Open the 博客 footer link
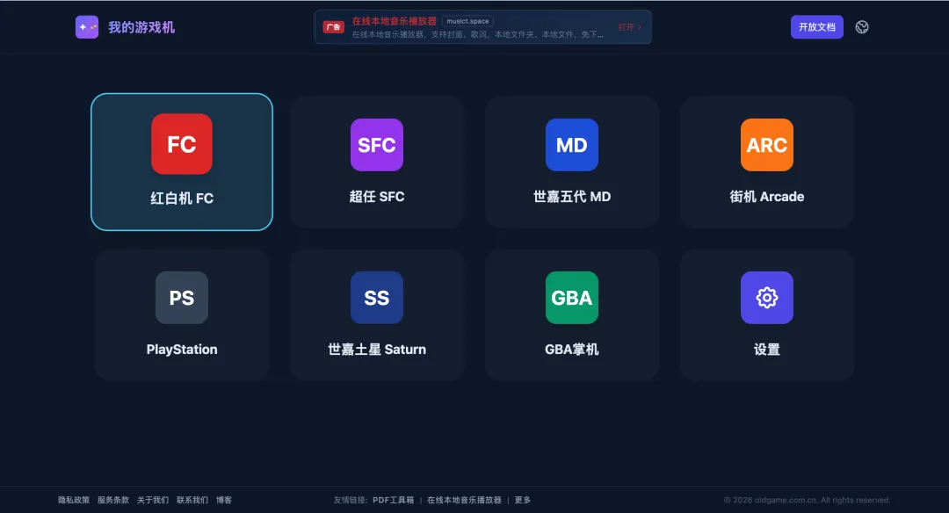 224,501
